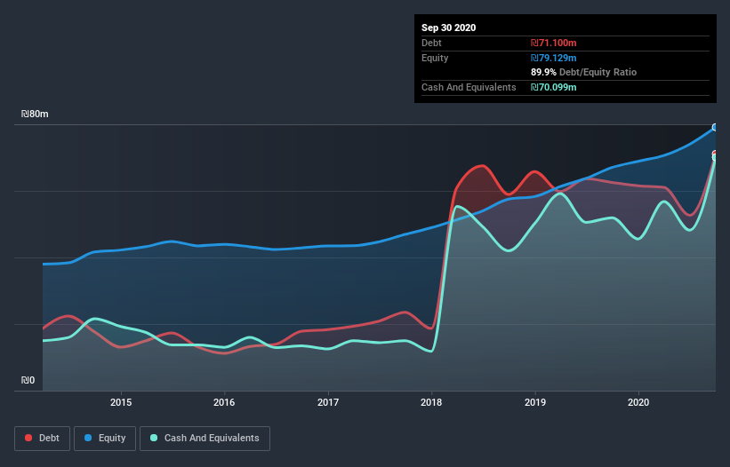Select the 2019 x-axis label
The height and width of the screenshot is (467, 730).
535,402
